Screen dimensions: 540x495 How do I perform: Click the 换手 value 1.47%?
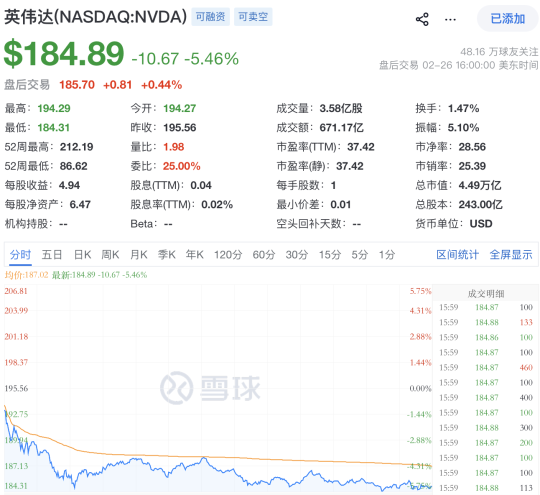(463, 108)
